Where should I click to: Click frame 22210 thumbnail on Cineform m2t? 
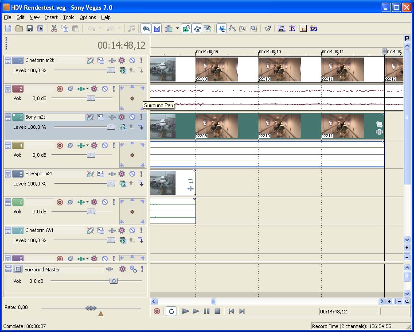pos(280,69)
